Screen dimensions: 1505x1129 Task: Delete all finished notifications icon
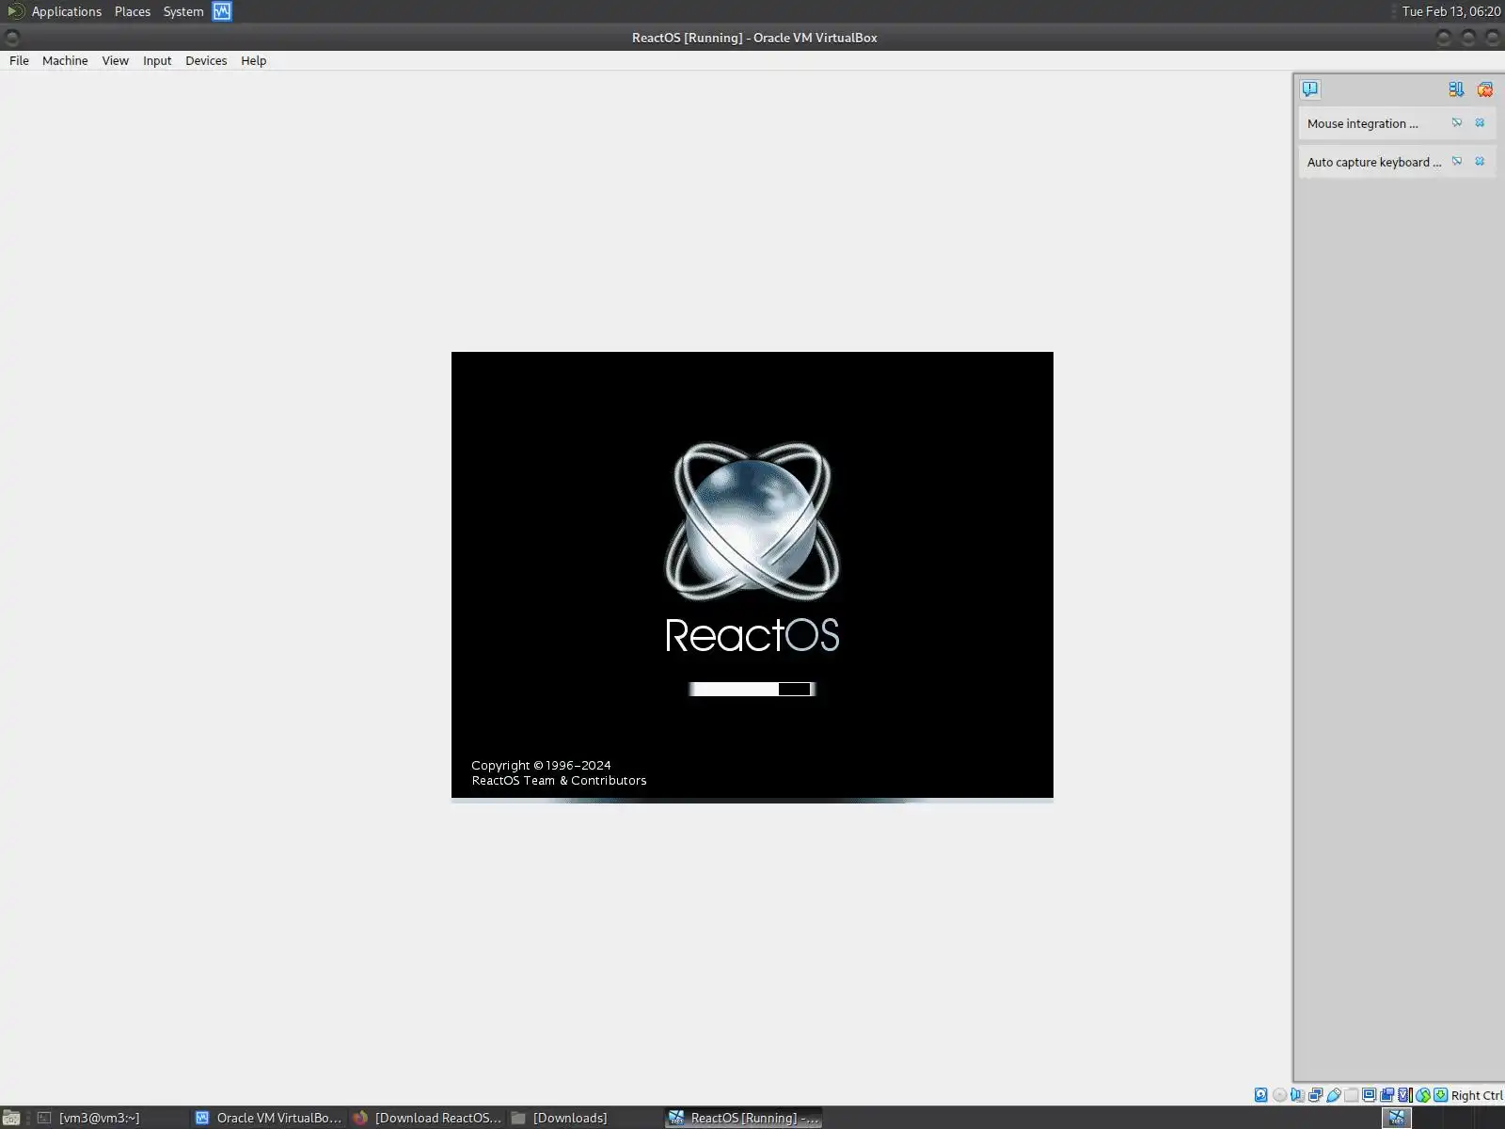(x=1485, y=89)
